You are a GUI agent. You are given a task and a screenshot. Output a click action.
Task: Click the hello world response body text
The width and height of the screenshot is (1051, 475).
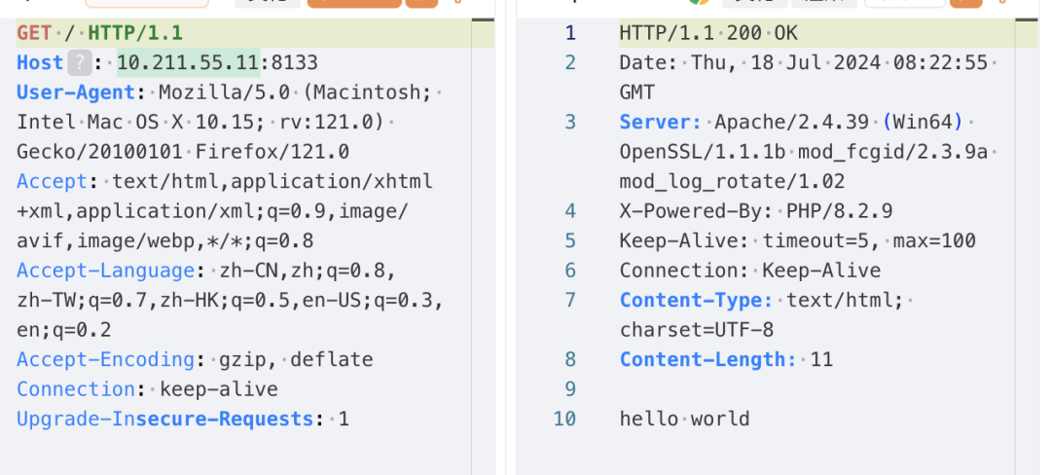684,419
